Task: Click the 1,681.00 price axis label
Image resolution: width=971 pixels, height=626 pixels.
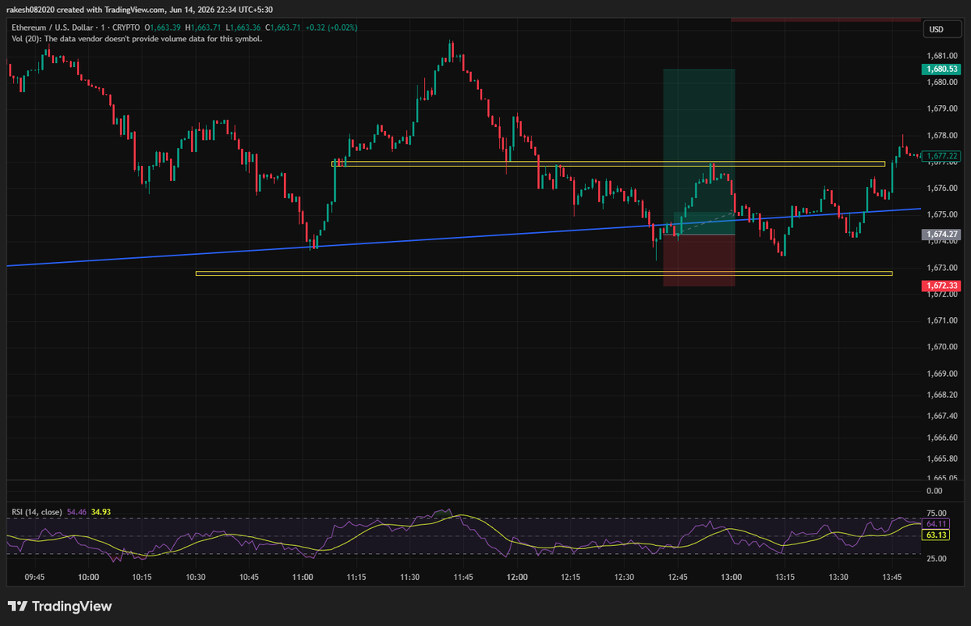Action: click(x=942, y=56)
